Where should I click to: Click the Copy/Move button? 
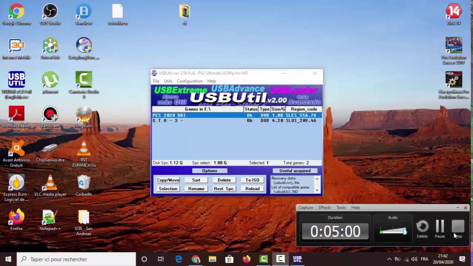168,180
